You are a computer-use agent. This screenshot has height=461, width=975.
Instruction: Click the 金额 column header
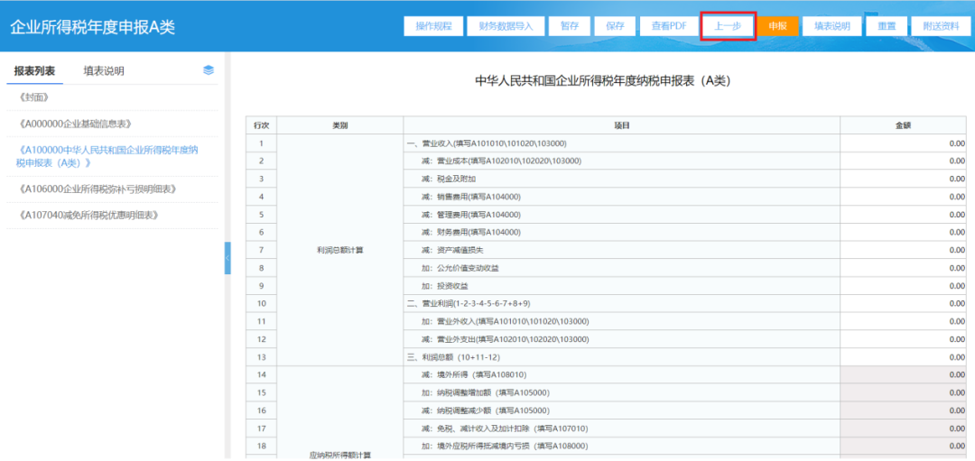tap(904, 125)
